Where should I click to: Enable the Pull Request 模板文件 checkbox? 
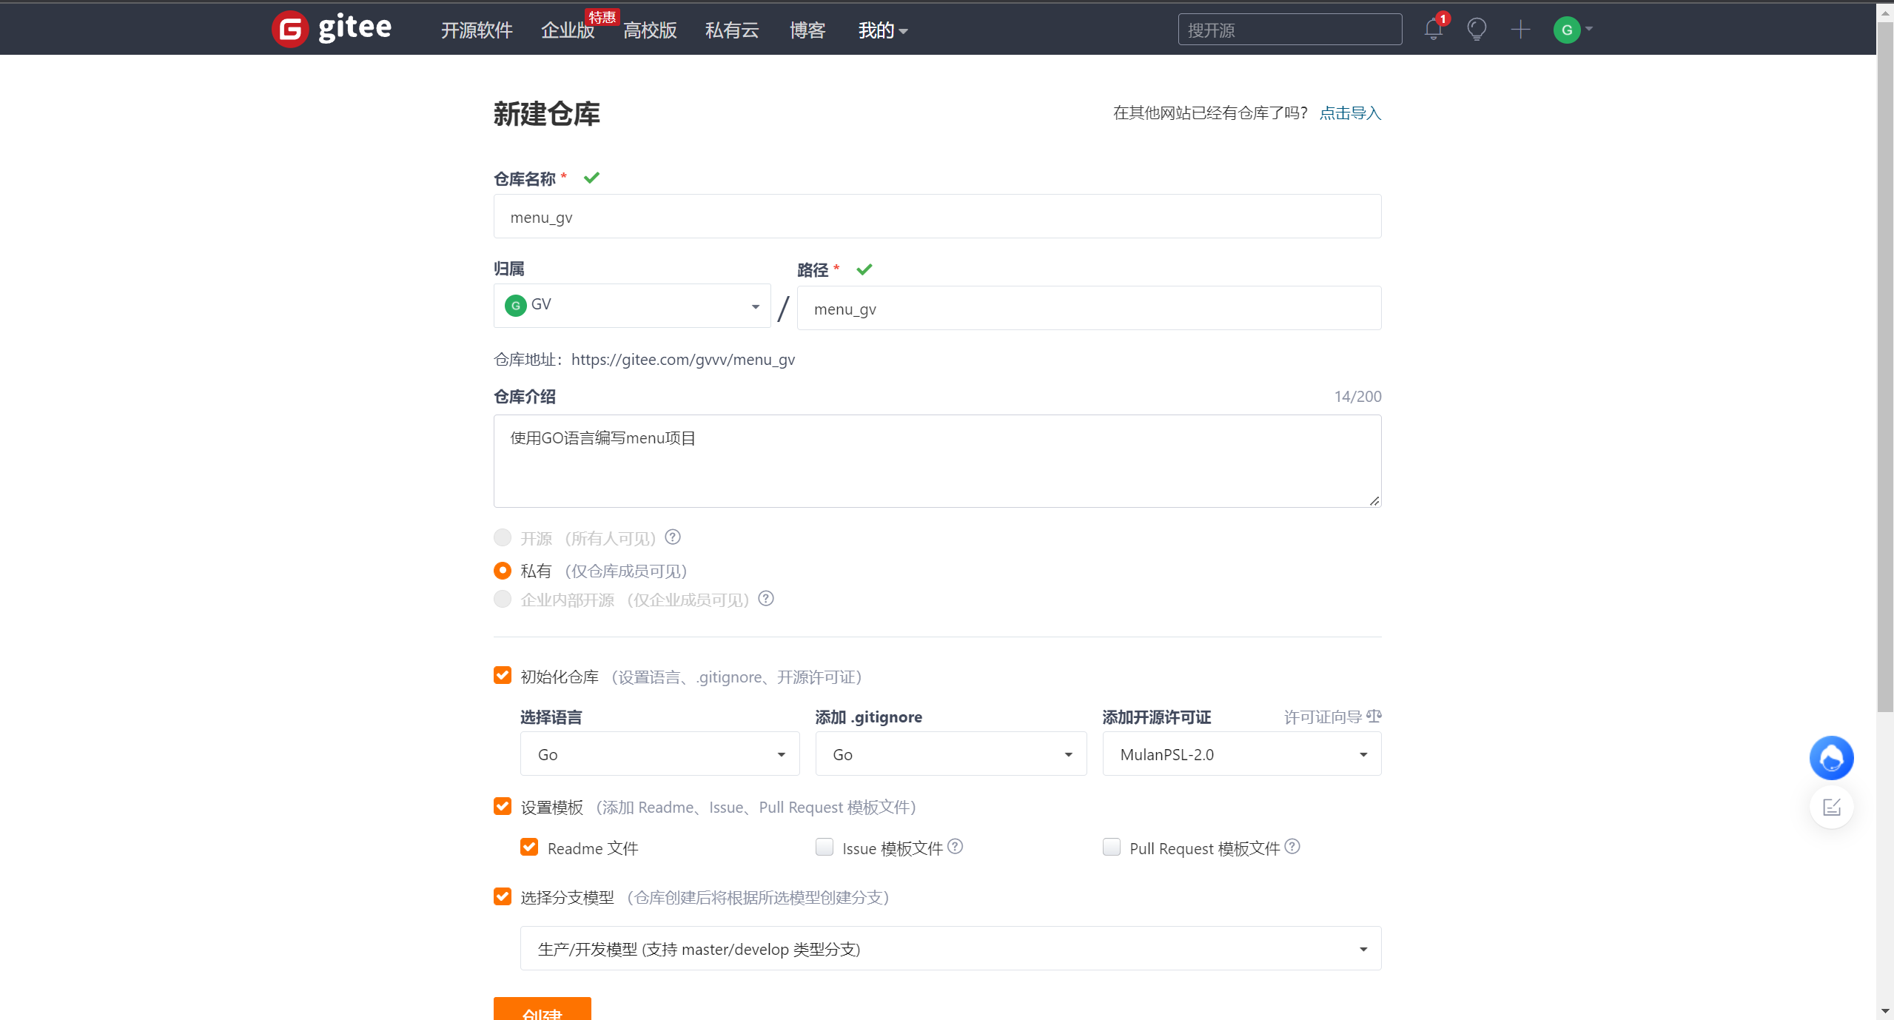coord(1111,848)
